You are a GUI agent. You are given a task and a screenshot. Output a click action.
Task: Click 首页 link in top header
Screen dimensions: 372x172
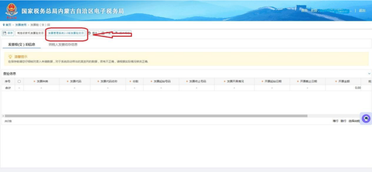click(x=304, y=11)
